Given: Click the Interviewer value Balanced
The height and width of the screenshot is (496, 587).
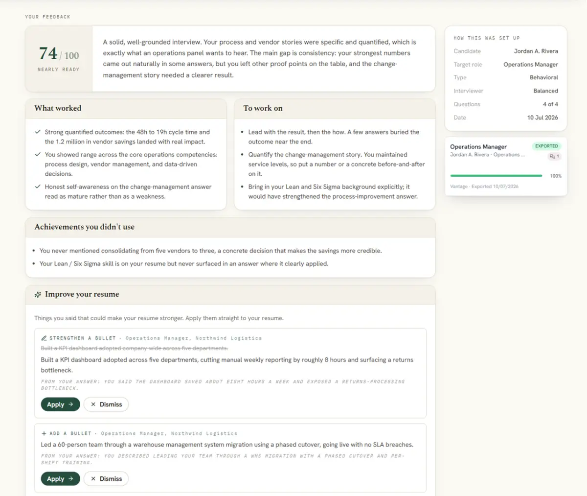Looking at the screenshot, I should coord(545,91).
